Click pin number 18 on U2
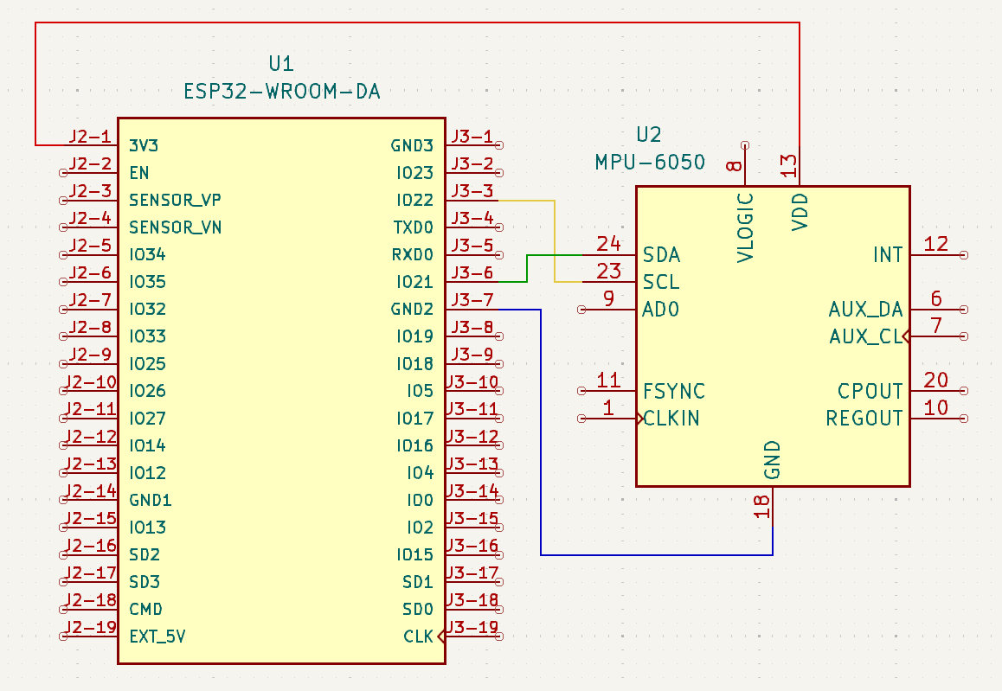1002x691 pixels. coord(761,507)
